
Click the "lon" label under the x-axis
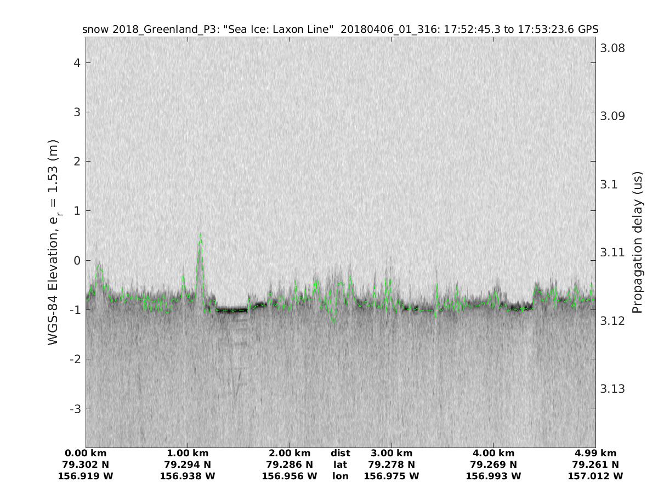coord(341,476)
